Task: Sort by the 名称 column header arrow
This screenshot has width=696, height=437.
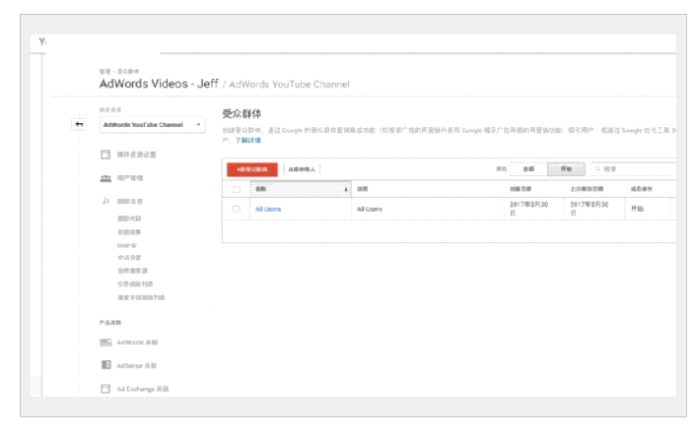Action: coord(346,188)
